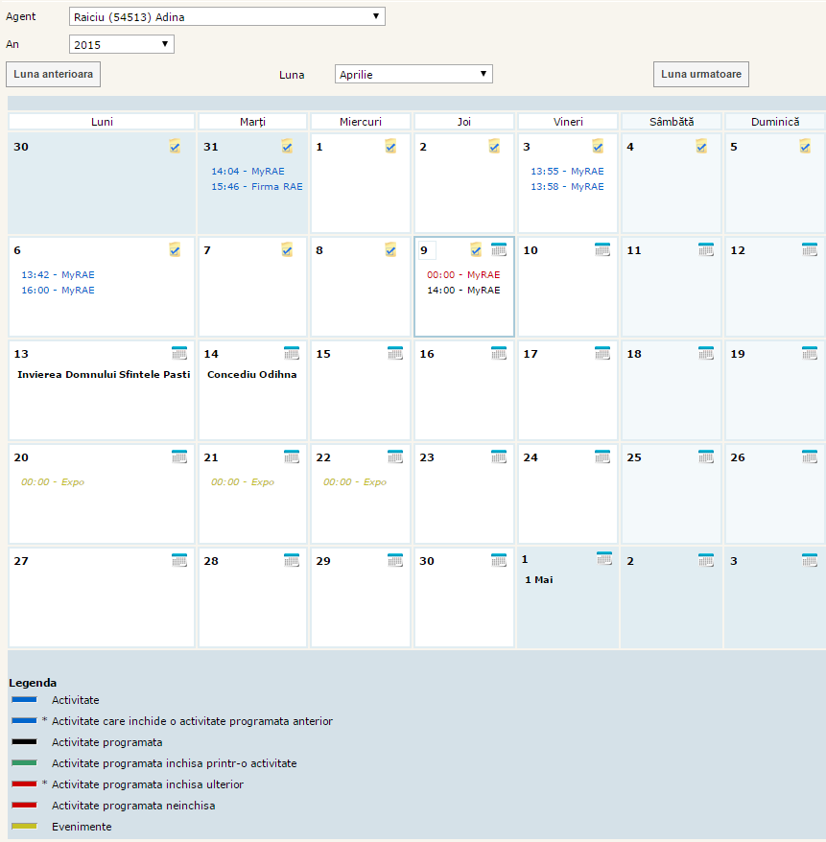The height and width of the screenshot is (842, 826).
Task: Click the calendar icon on May 1
Action: [603, 558]
